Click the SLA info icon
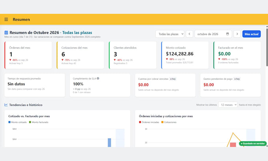This screenshot has width=268, height=161. [98, 78]
